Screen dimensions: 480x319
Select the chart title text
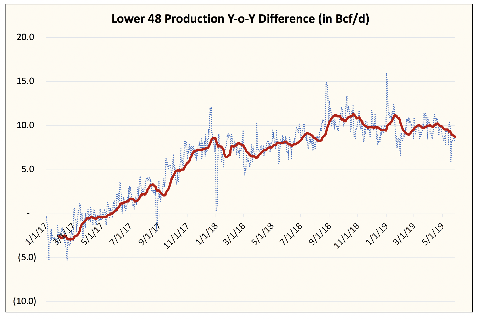click(x=240, y=19)
